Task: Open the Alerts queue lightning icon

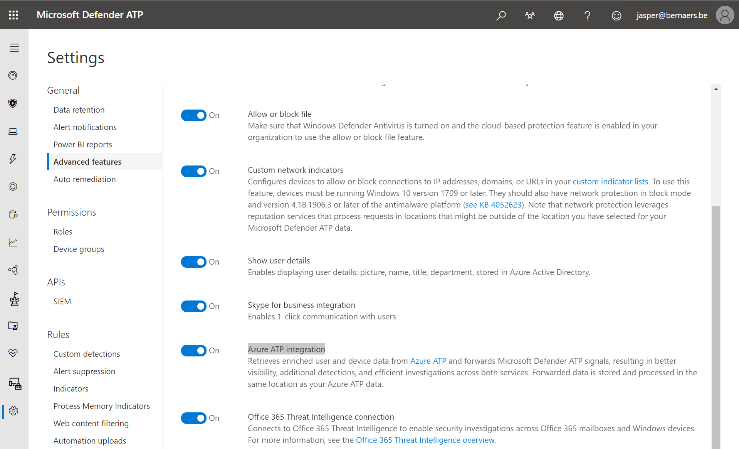Action: (13, 159)
